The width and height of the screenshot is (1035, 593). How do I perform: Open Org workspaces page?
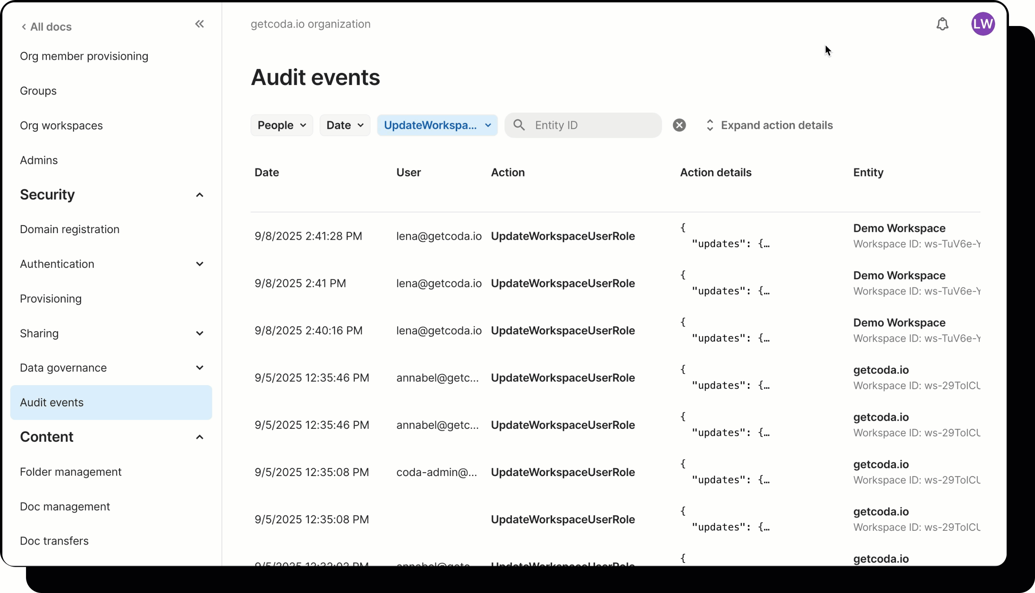(61, 126)
